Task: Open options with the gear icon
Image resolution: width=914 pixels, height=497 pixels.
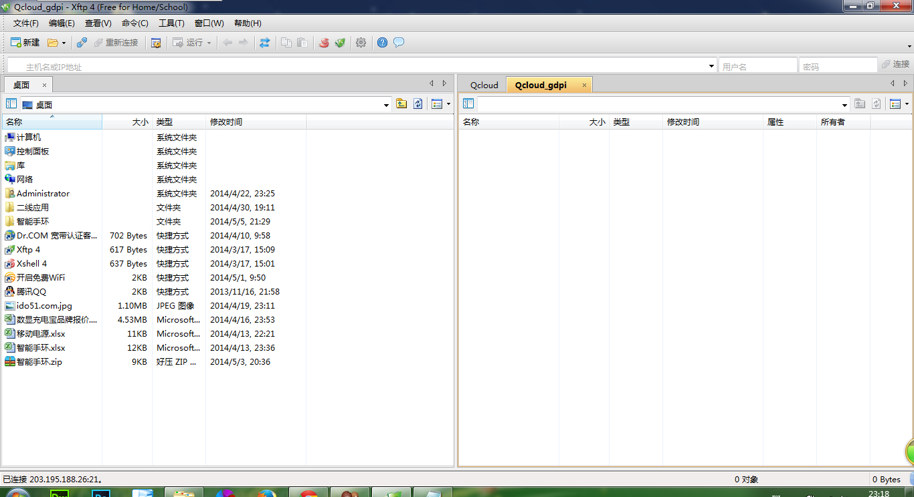Action: point(361,43)
